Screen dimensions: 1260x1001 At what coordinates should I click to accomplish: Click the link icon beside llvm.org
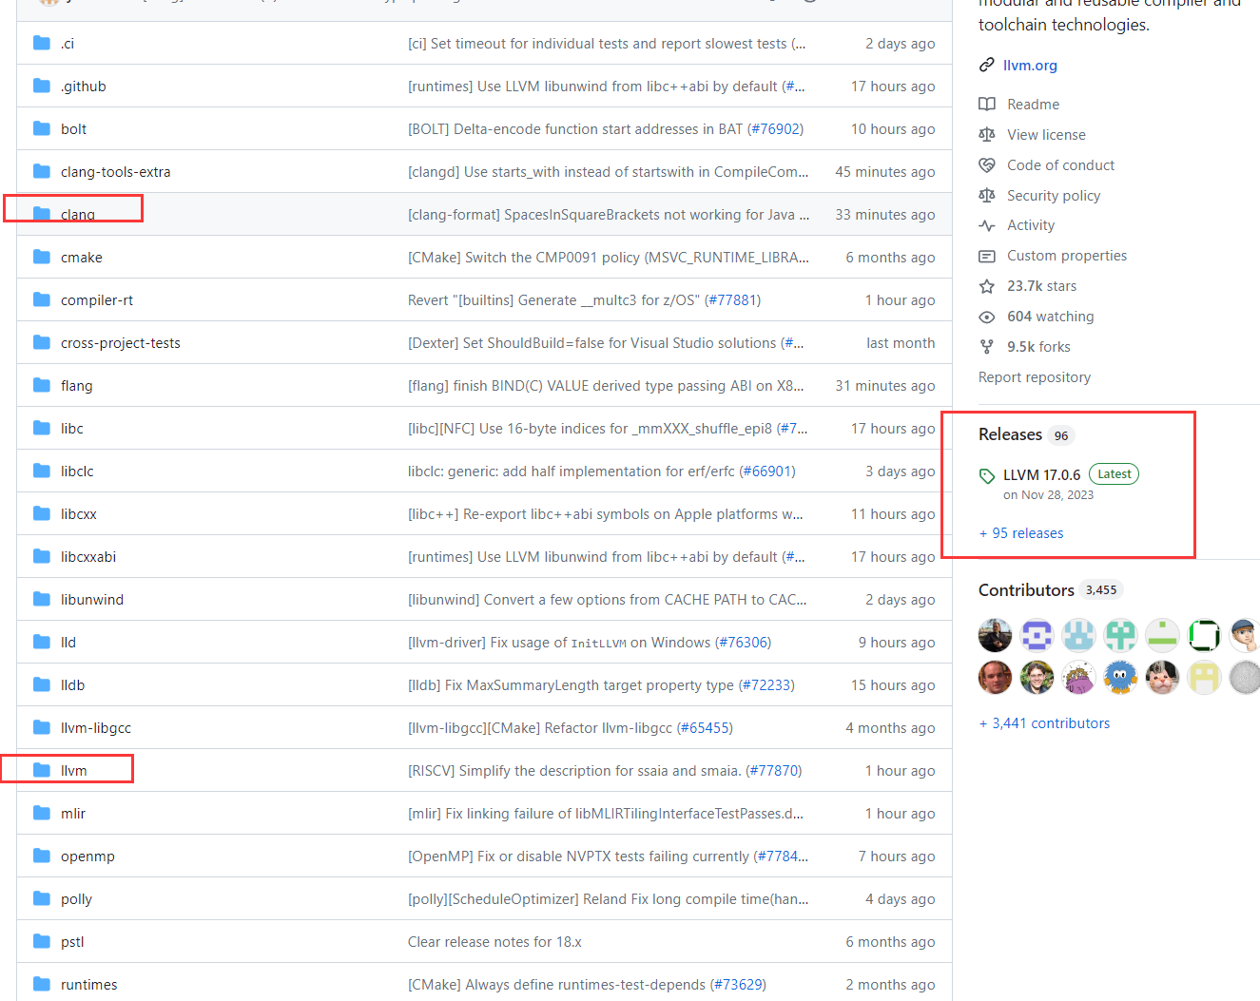point(987,66)
